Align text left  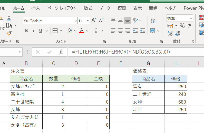[x=113, y=31]
